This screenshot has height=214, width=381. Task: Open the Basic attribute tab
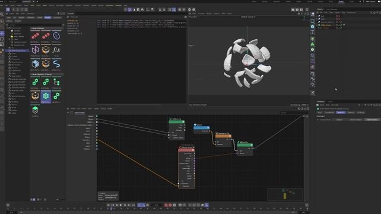(x=320, y=112)
